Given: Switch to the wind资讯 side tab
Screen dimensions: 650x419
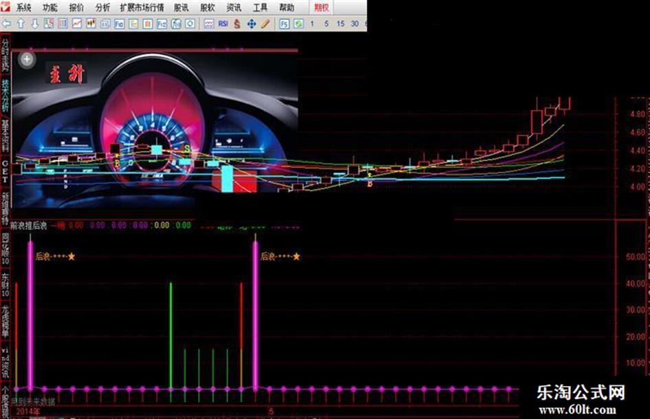Looking at the screenshot, I should pyautogui.click(x=5, y=361).
